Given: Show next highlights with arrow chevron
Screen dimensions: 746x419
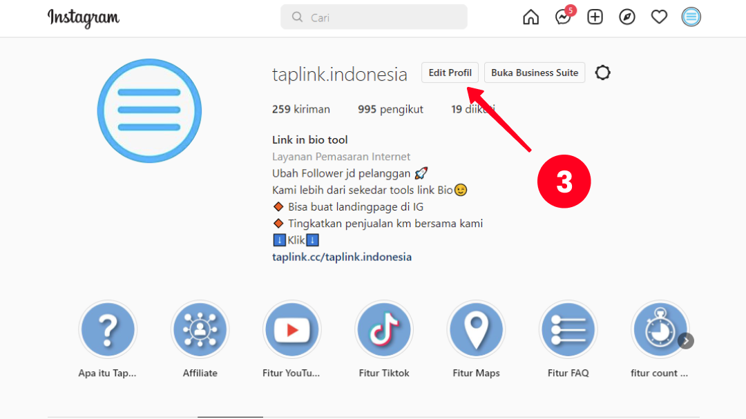Looking at the screenshot, I should pyautogui.click(x=686, y=340).
